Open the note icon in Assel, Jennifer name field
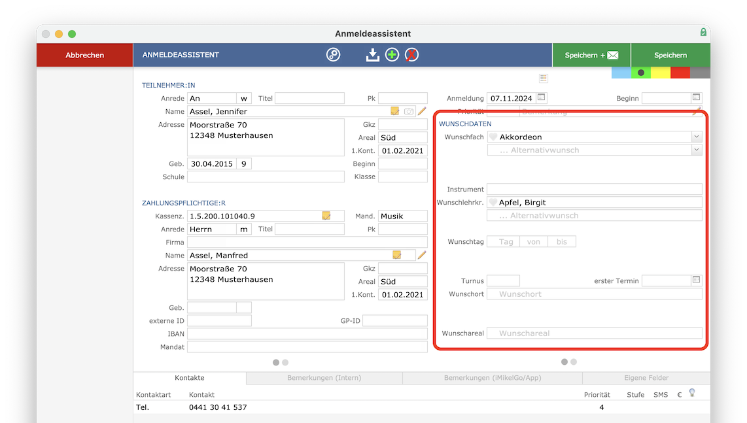Image resolution: width=747 pixels, height=423 pixels. click(x=395, y=111)
